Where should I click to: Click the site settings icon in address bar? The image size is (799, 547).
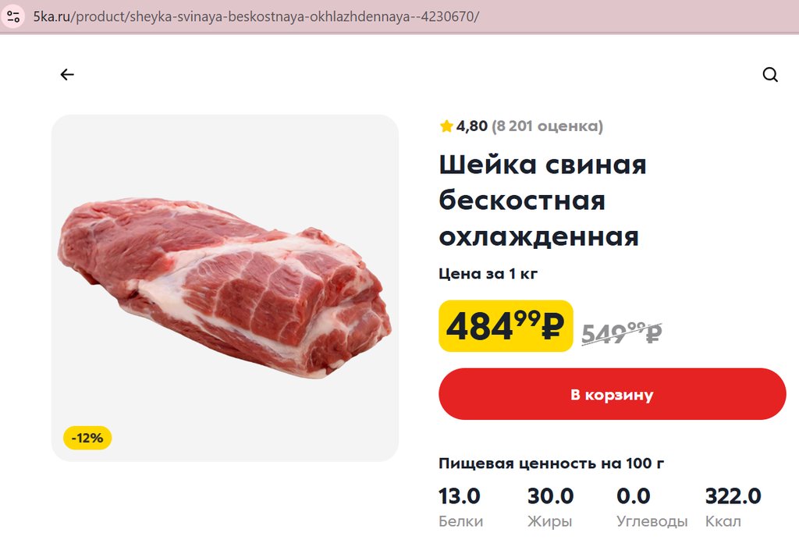pyautogui.click(x=13, y=16)
